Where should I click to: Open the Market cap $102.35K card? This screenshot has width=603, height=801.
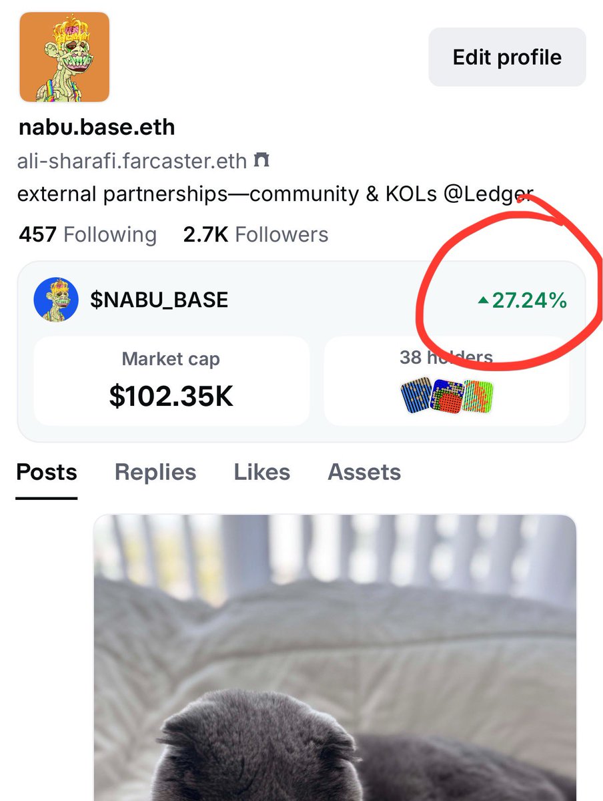coord(171,380)
